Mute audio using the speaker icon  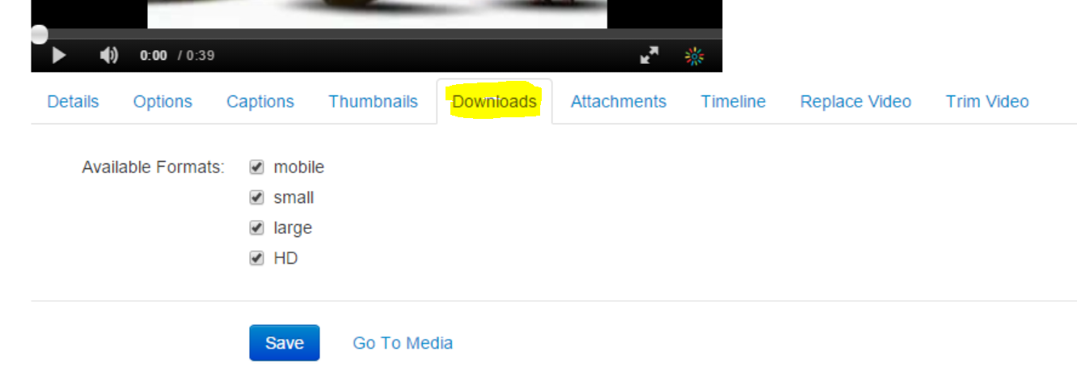[108, 55]
